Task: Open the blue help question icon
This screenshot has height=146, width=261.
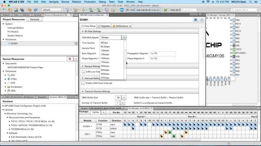Action: 195,20
